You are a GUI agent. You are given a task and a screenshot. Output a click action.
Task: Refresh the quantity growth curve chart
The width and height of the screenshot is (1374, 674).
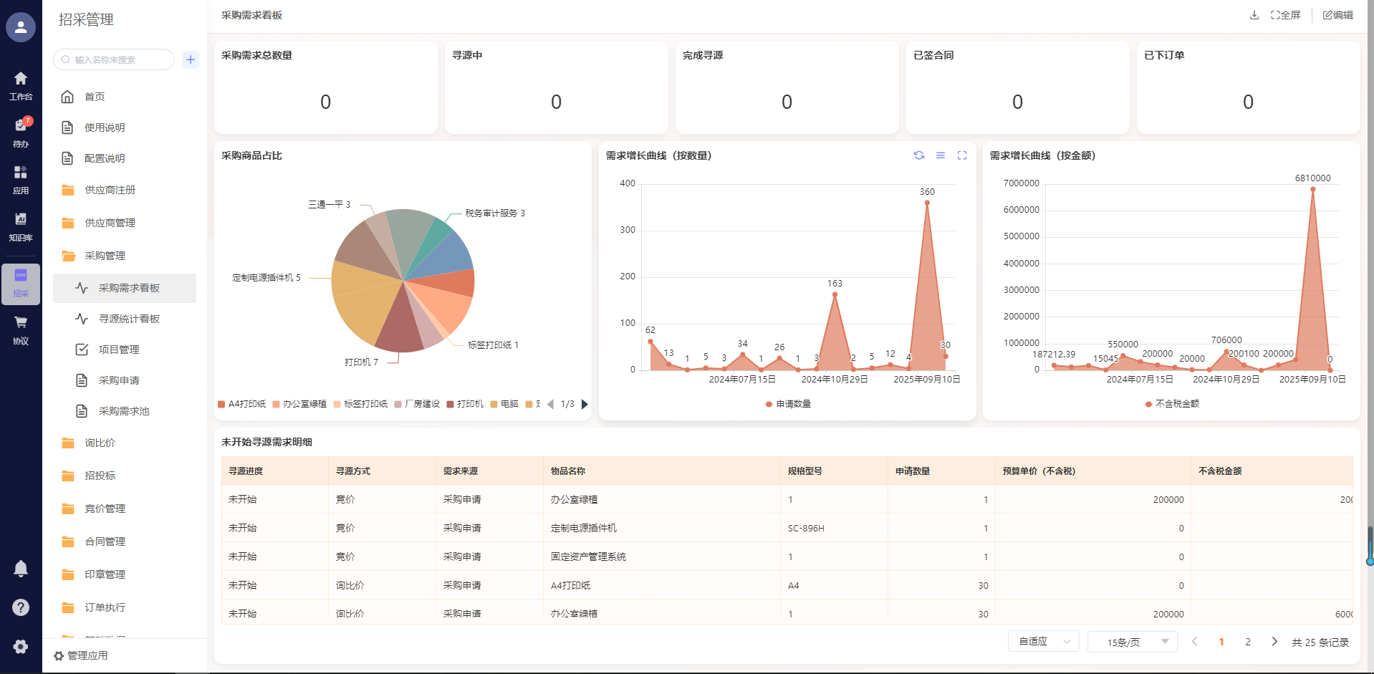tap(919, 155)
